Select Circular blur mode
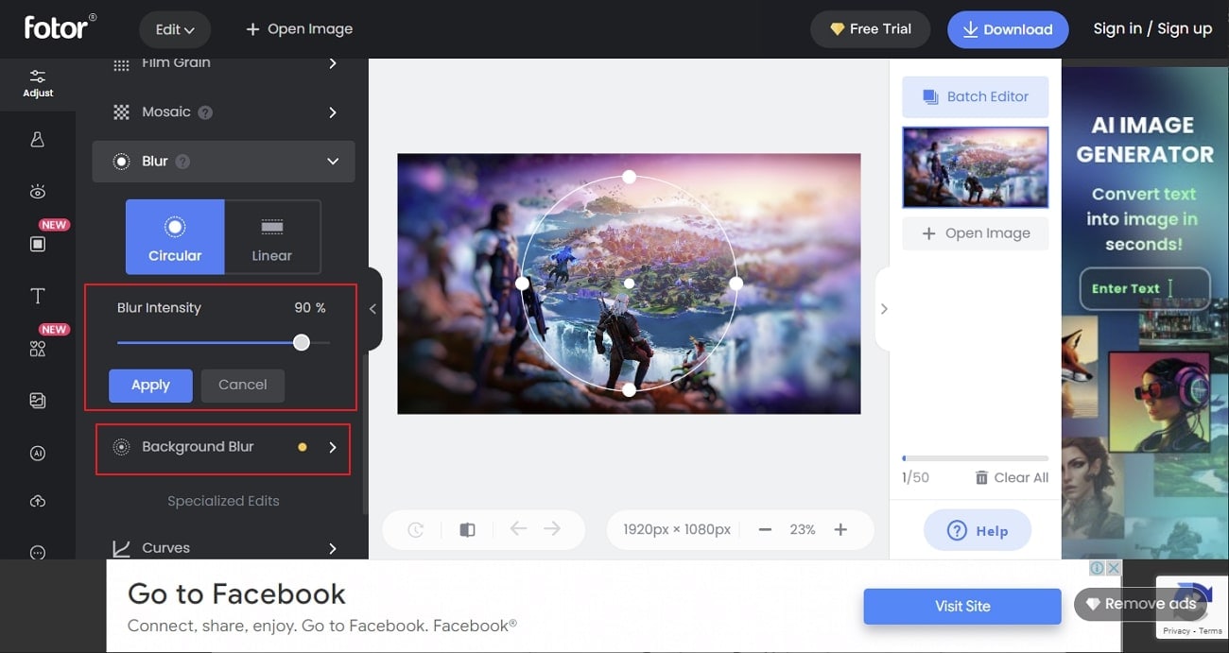Screen dimensions: 1229x653 click(175, 236)
